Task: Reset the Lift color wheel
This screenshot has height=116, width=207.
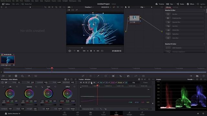Action: point(17,87)
